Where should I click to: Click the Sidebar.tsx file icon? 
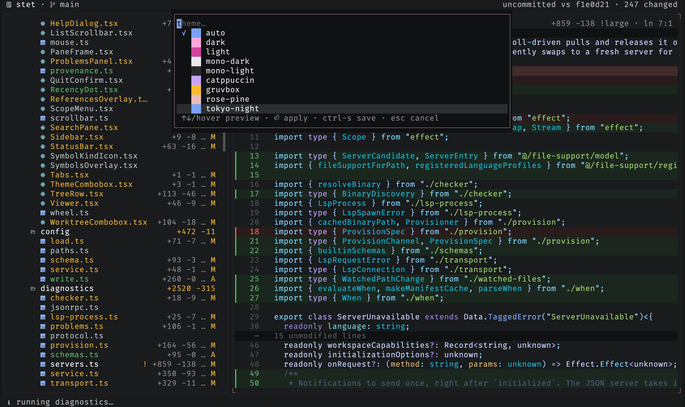pyautogui.click(x=43, y=137)
